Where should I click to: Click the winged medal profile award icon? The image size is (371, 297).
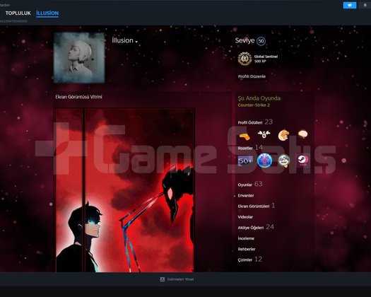click(x=264, y=134)
